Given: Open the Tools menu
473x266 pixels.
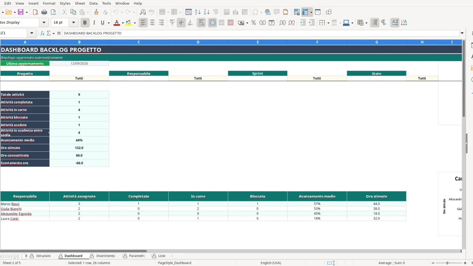Looking at the screenshot, I should (106, 3).
